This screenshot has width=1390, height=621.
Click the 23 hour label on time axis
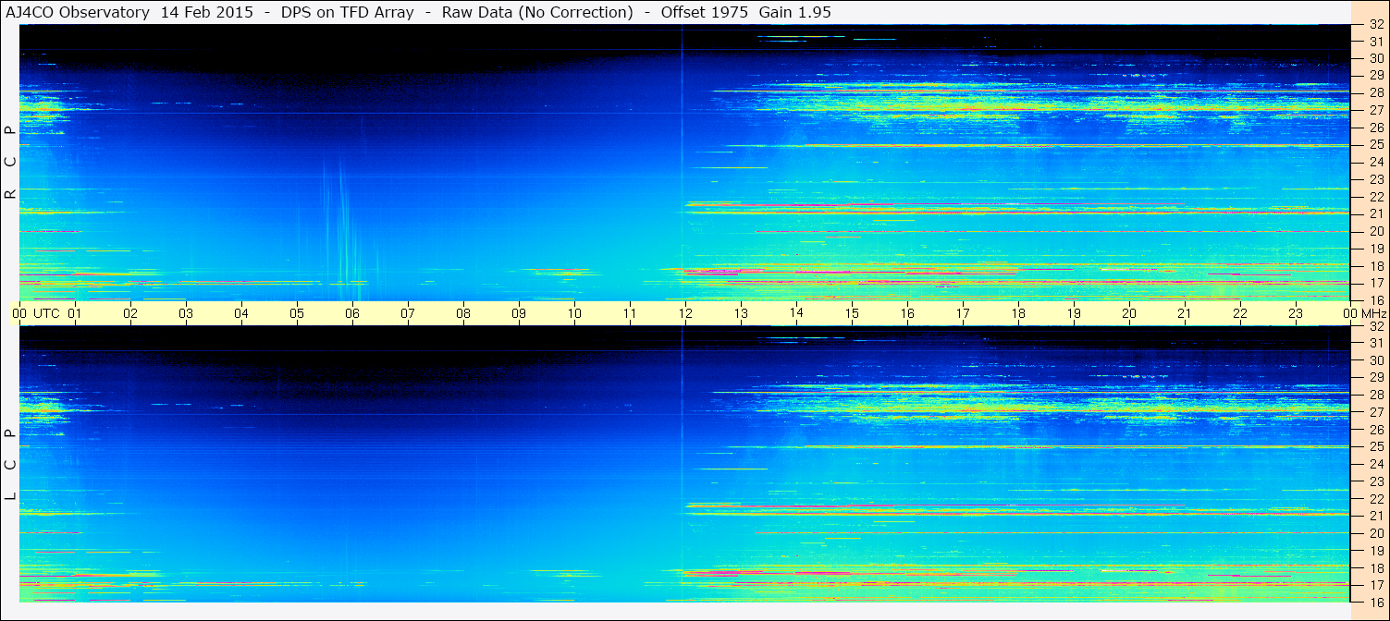1296,313
